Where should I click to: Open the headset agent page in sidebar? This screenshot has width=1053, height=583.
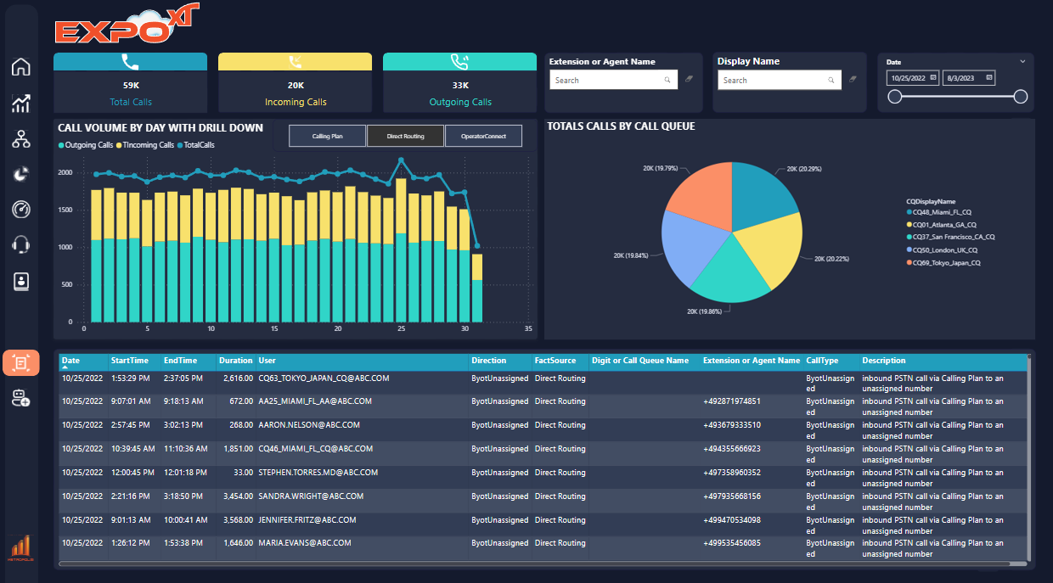pyautogui.click(x=21, y=246)
